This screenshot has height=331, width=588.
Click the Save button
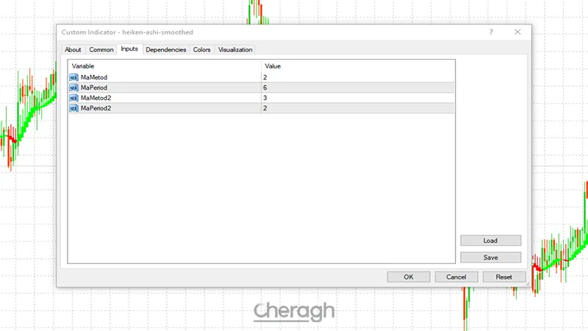coord(490,257)
